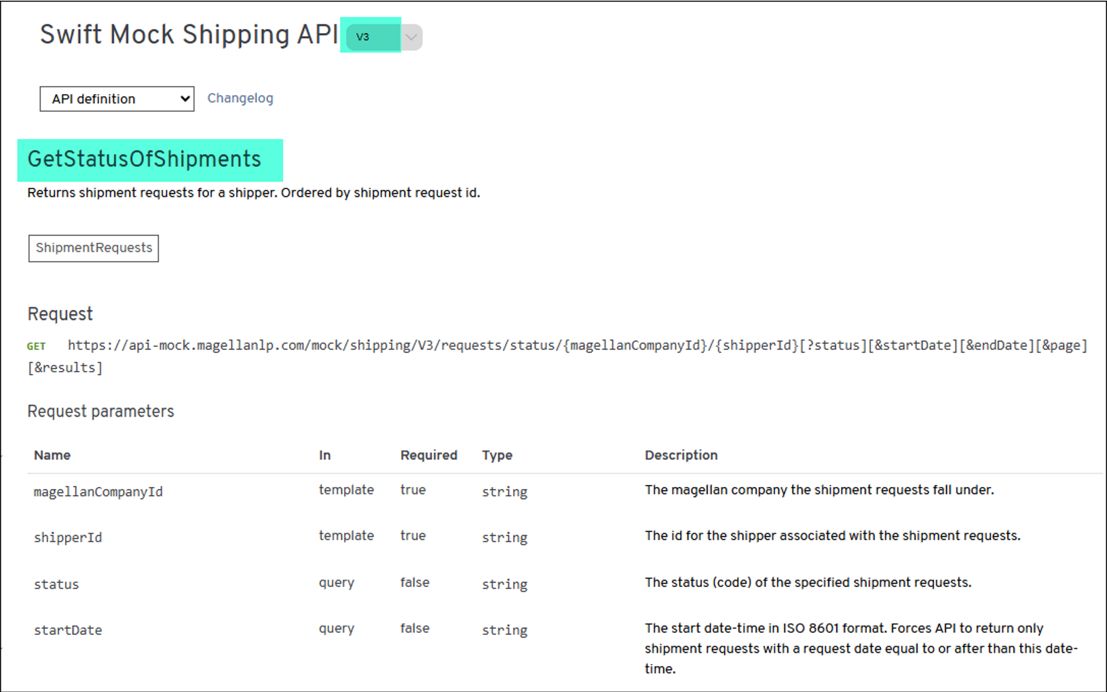Image resolution: width=1107 pixels, height=692 pixels.
Task: Select the startDate parameter name
Action: 68,630
